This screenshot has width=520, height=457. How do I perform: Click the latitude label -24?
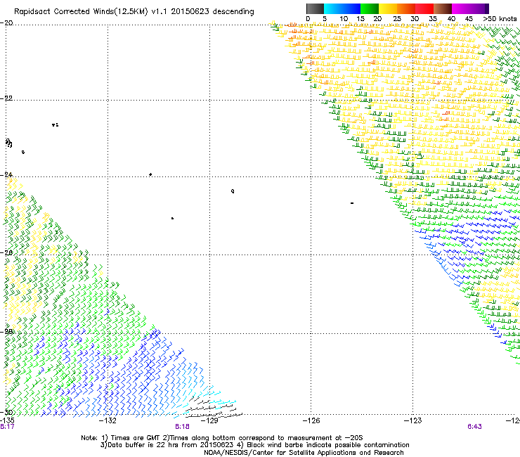[6, 174]
